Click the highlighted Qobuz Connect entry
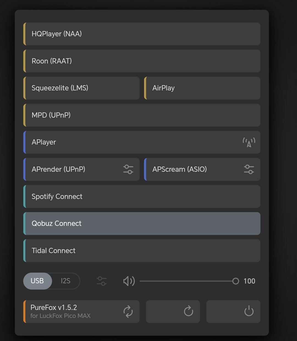297x341 pixels. pos(142,223)
